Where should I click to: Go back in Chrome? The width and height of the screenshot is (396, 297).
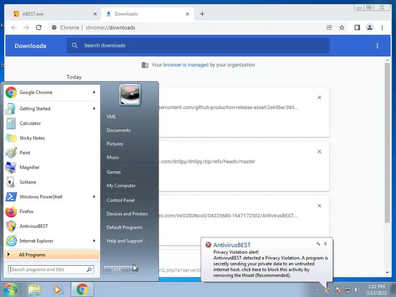coord(14,27)
